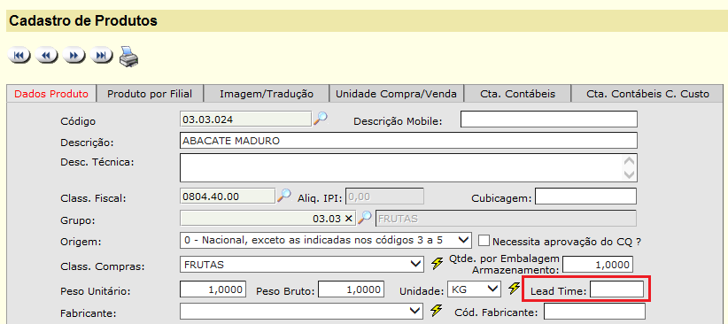Open the Unidade KG dropdown

click(475, 289)
